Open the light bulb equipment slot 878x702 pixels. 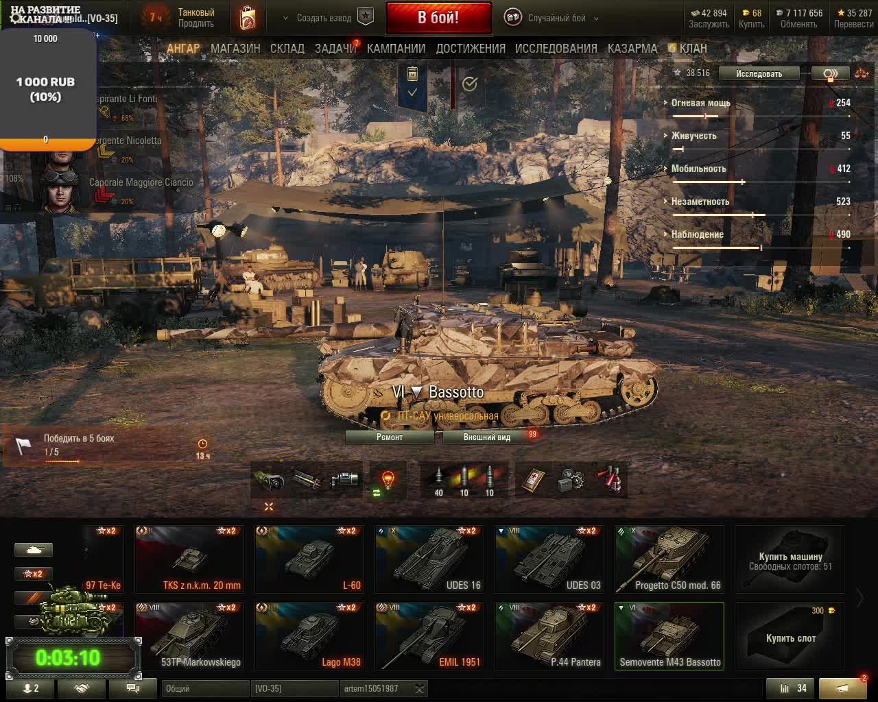coord(388,479)
